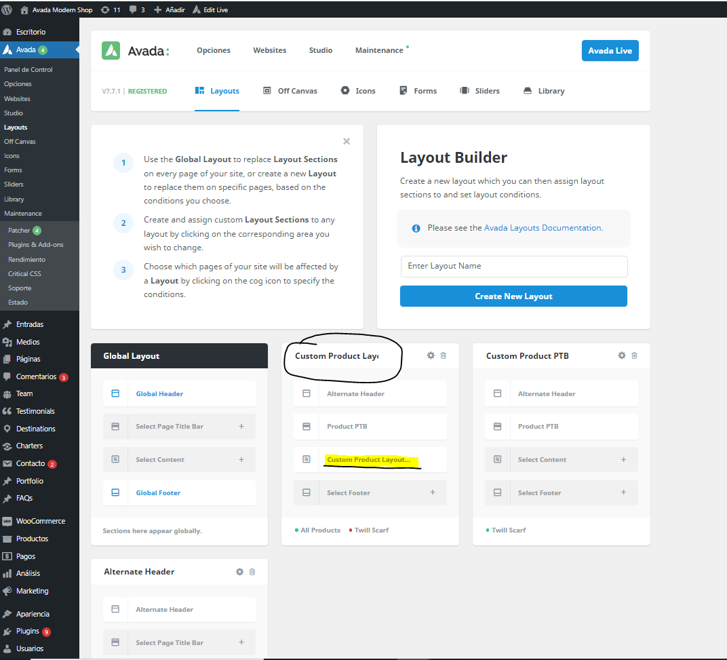This screenshot has height=660, width=727.
Task: Click the WordPress logo in admin bar
Action: (7, 9)
